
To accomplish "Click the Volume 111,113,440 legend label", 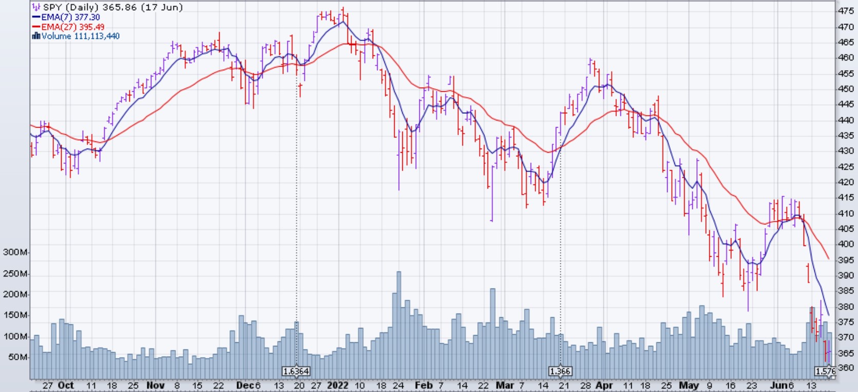I will point(80,36).
